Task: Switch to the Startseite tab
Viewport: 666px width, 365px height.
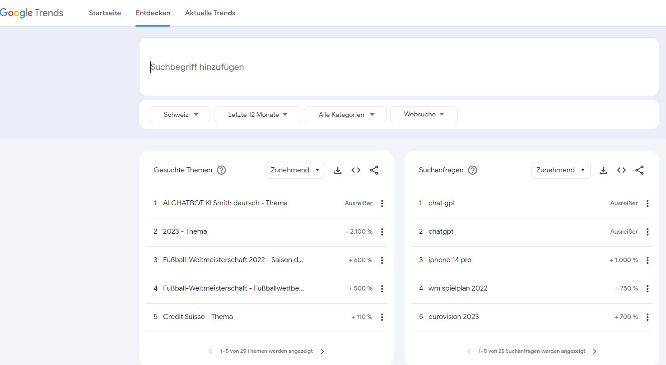Action: coord(105,13)
